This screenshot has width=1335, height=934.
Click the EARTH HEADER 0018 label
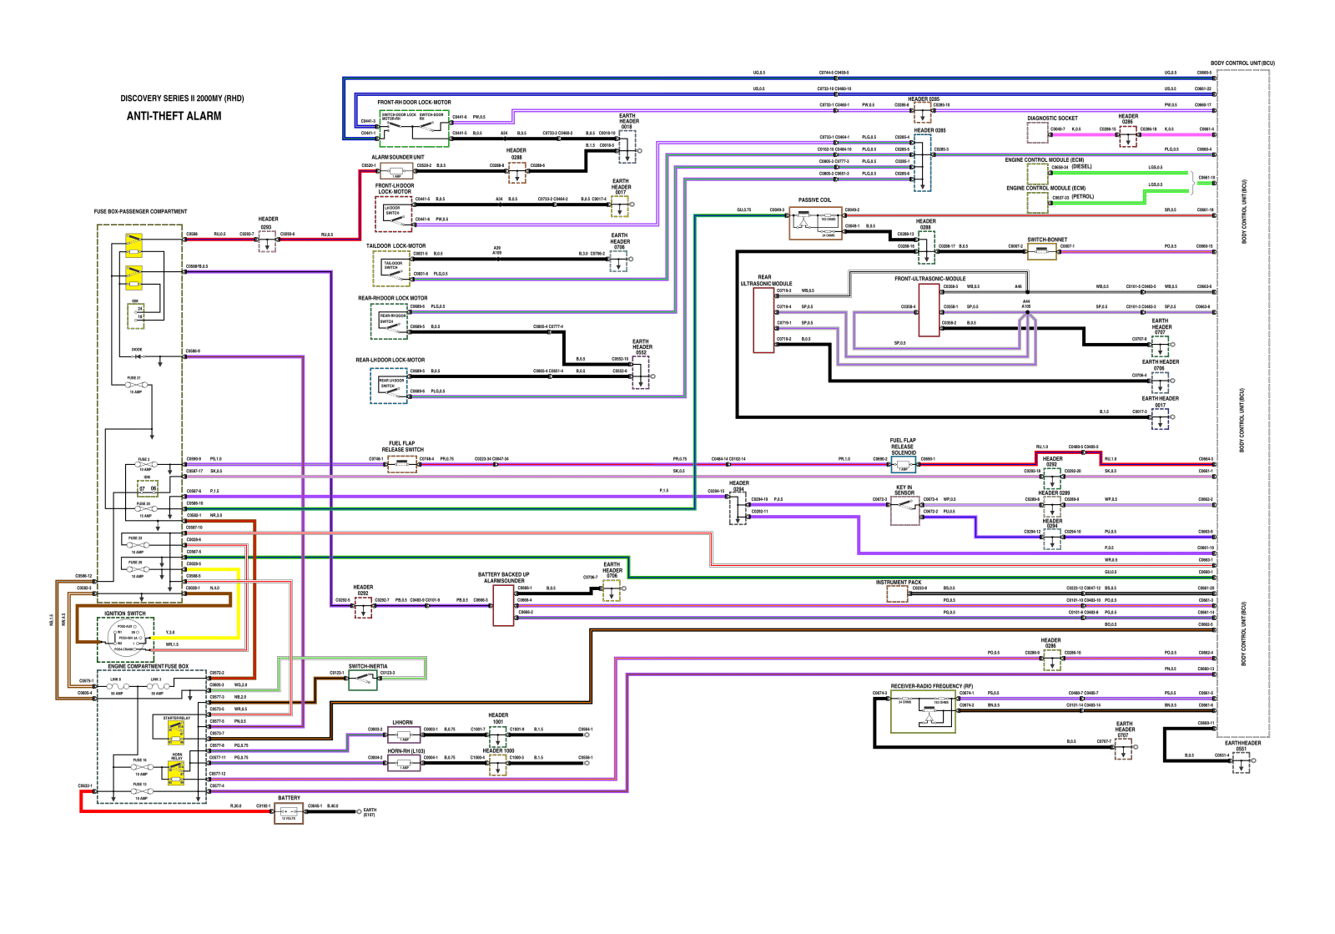pos(627,121)
